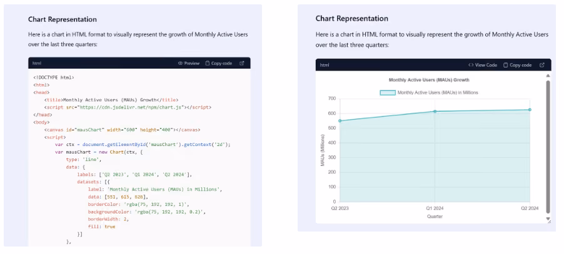Viewport: 564px width, 254px height.
Task: Click the 'html' label in the chart preview header
Action: coord(325,65)
